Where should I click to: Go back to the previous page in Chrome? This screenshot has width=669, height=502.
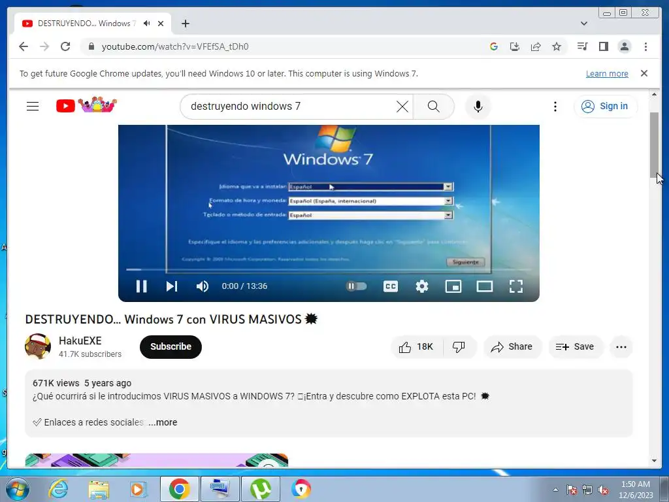click(24, 46)
